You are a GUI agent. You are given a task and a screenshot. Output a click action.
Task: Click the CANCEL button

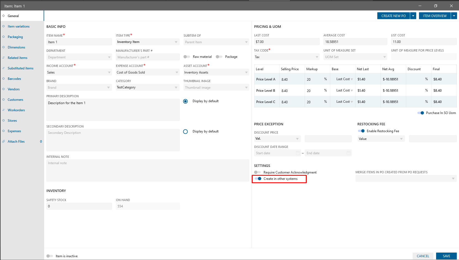coord(423,256)
